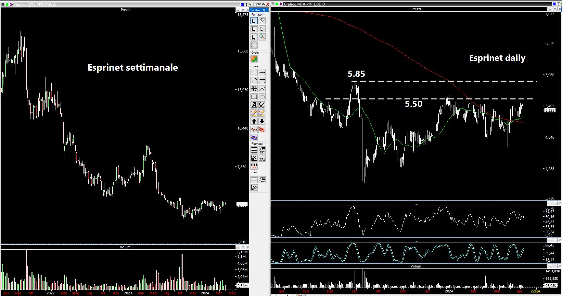This screenshot has width=562, height=296.
Task: Click the Prezzi header of weekly chart
Action: click(125, 10)
